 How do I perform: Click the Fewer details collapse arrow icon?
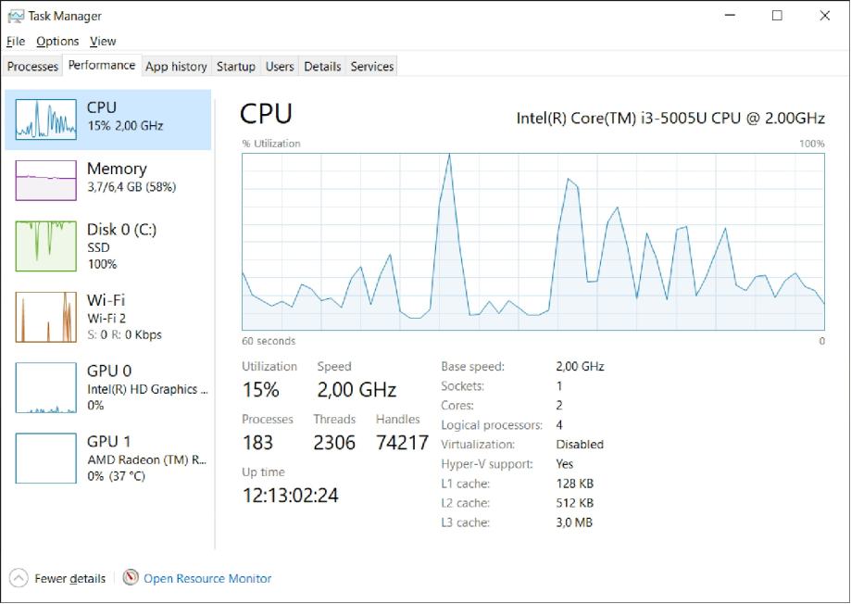19,578
